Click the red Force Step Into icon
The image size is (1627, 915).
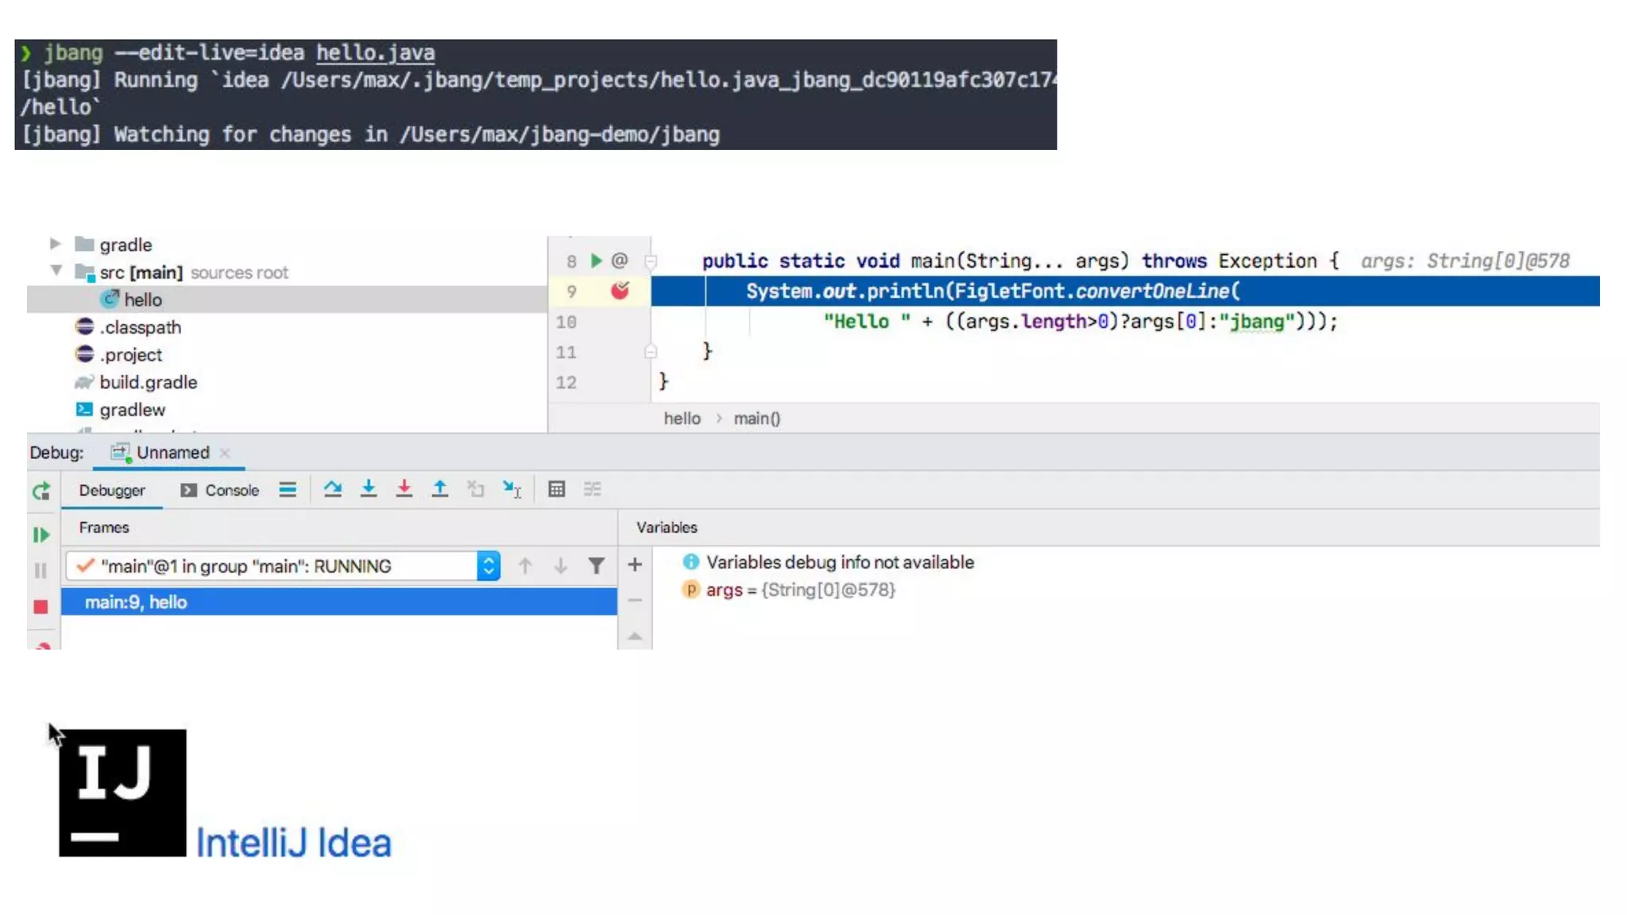click(x=404, y=489)
